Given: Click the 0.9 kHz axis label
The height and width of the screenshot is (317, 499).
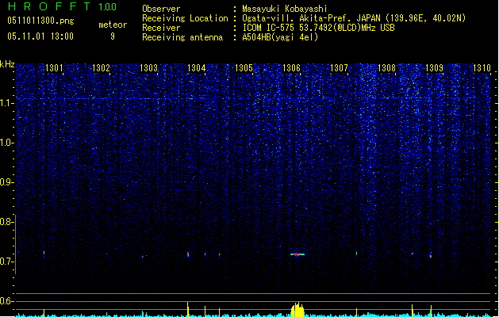Looking at the screenshot, I should pyautogui.click(x=6, y=182).
